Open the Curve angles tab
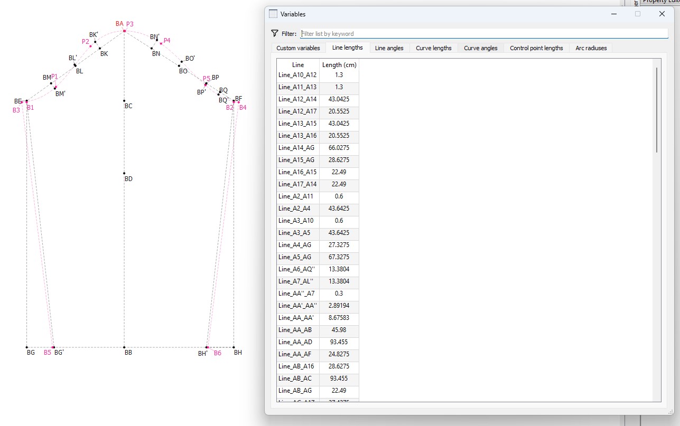The height and width of the screenshot is (426, 680). click(480, 48)
